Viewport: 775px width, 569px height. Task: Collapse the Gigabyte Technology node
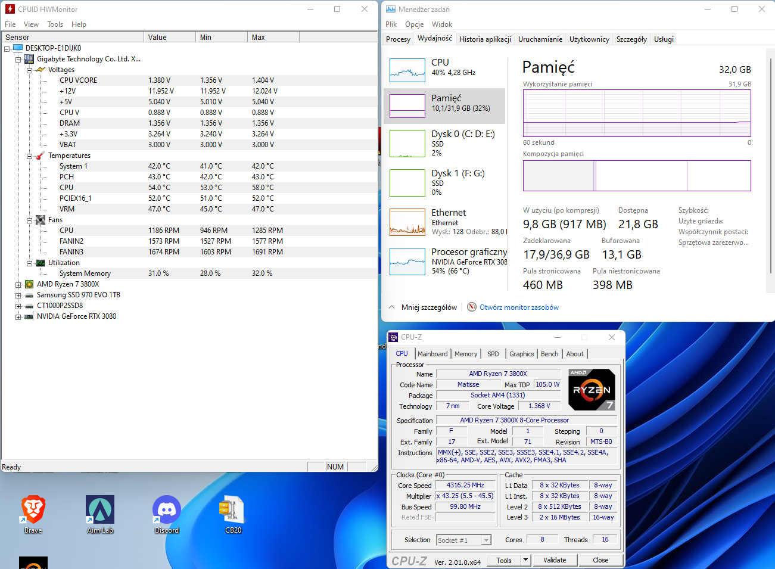[x=18, y=59]
